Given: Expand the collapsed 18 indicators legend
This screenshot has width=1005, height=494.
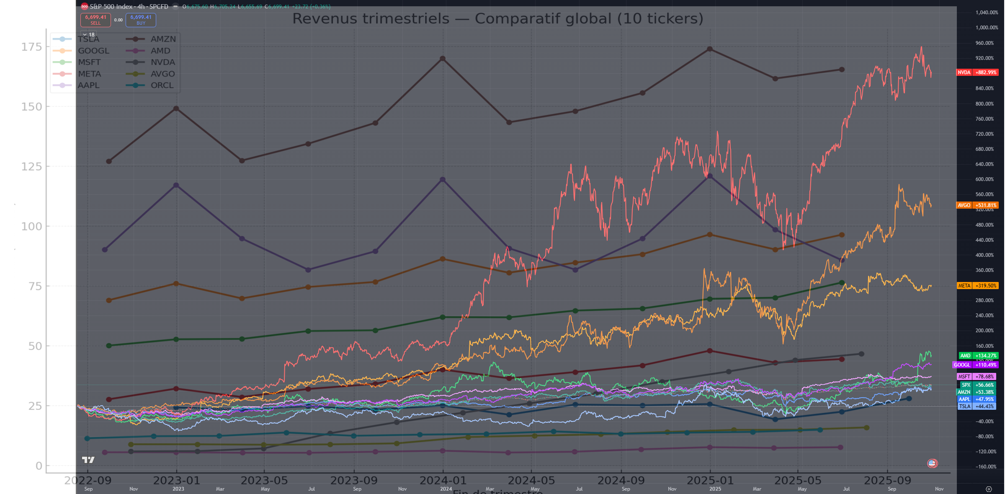Looking at the screenshot, I should [89, 35].
